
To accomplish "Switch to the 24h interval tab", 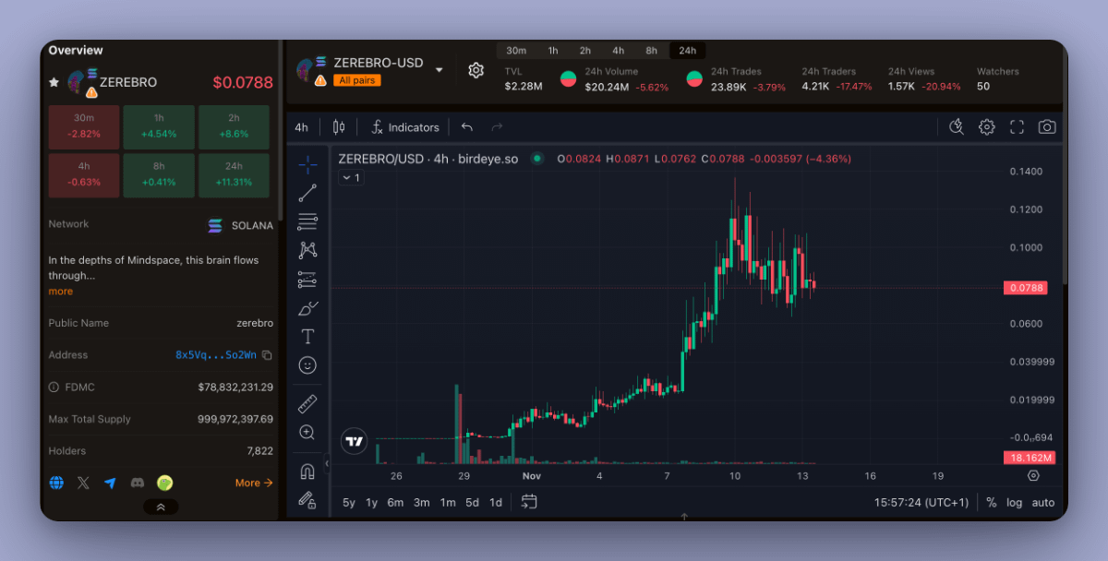I will [x=687, y=50].
